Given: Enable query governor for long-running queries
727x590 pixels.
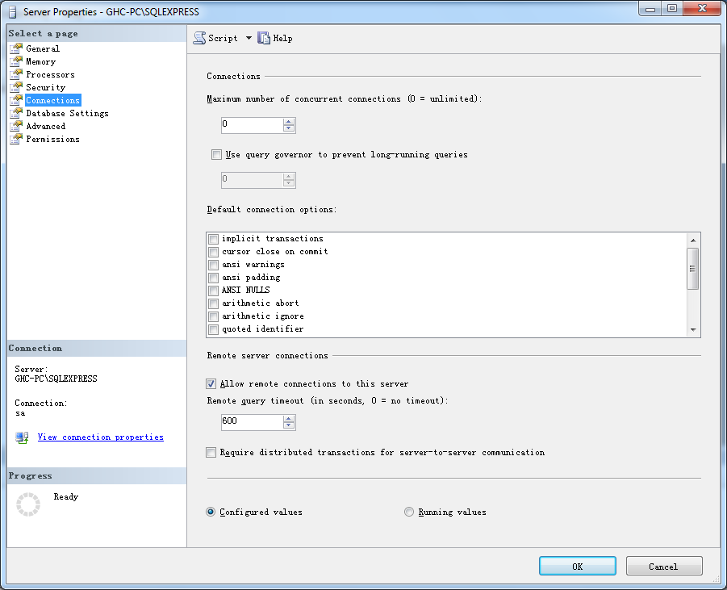Looking at the screenshot, I should tap(216, 154).
